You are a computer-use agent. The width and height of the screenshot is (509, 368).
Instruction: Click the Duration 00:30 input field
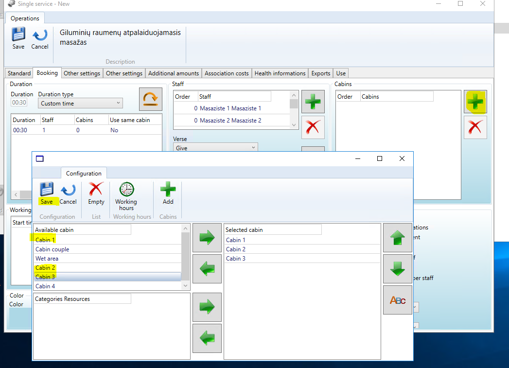19,103
